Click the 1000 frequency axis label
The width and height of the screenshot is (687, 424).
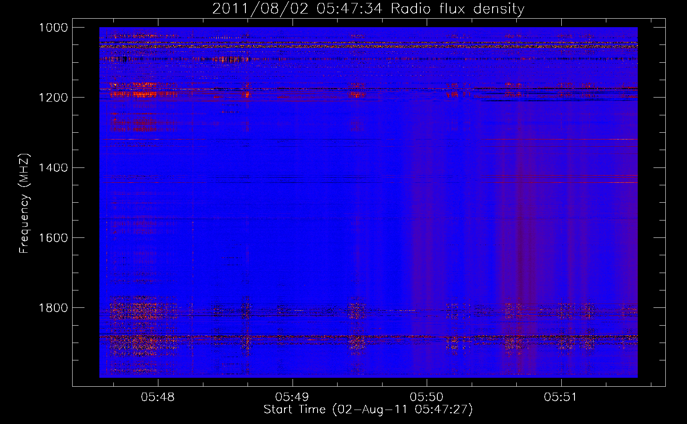point(53,28)
